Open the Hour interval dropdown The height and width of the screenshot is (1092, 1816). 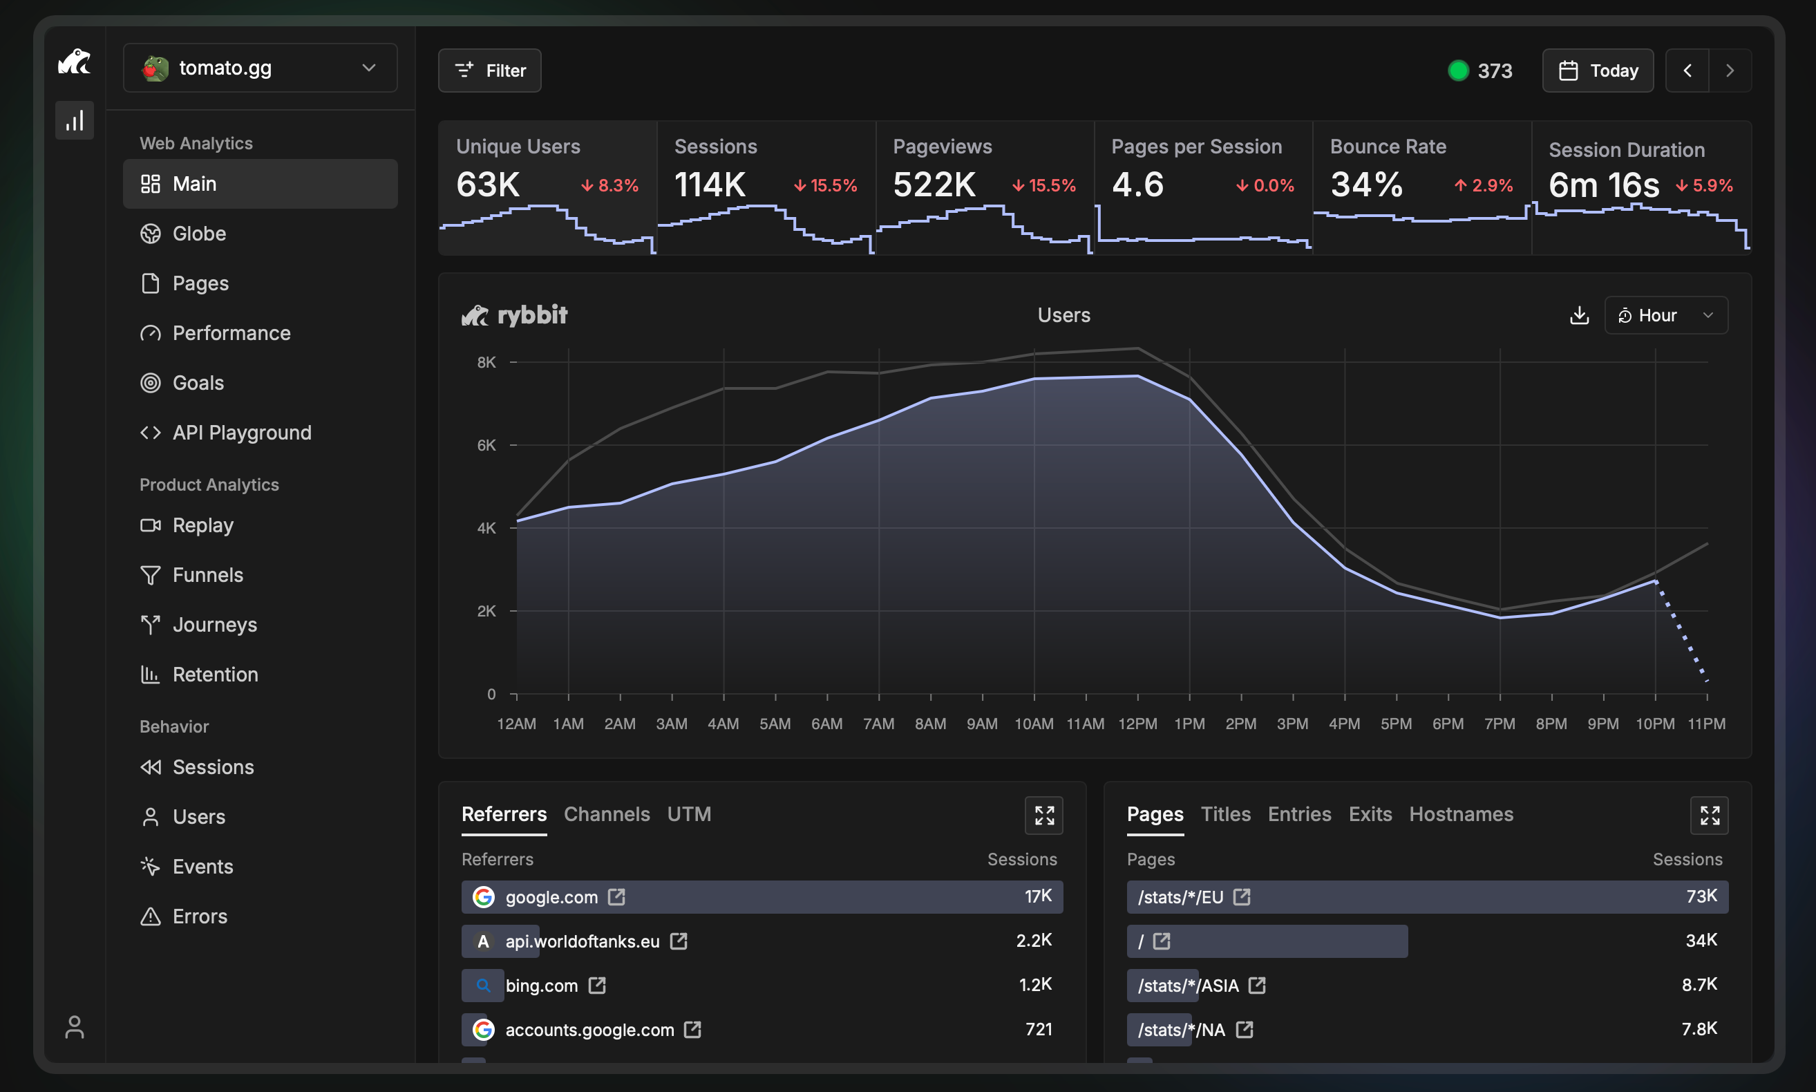[1665, 316]
